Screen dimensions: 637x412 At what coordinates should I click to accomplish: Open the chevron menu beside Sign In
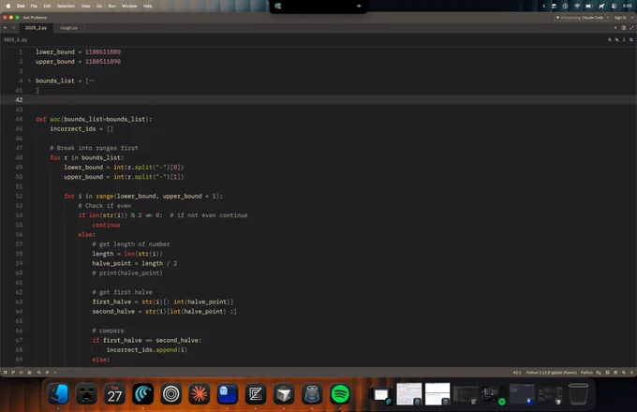pos(631,18)
